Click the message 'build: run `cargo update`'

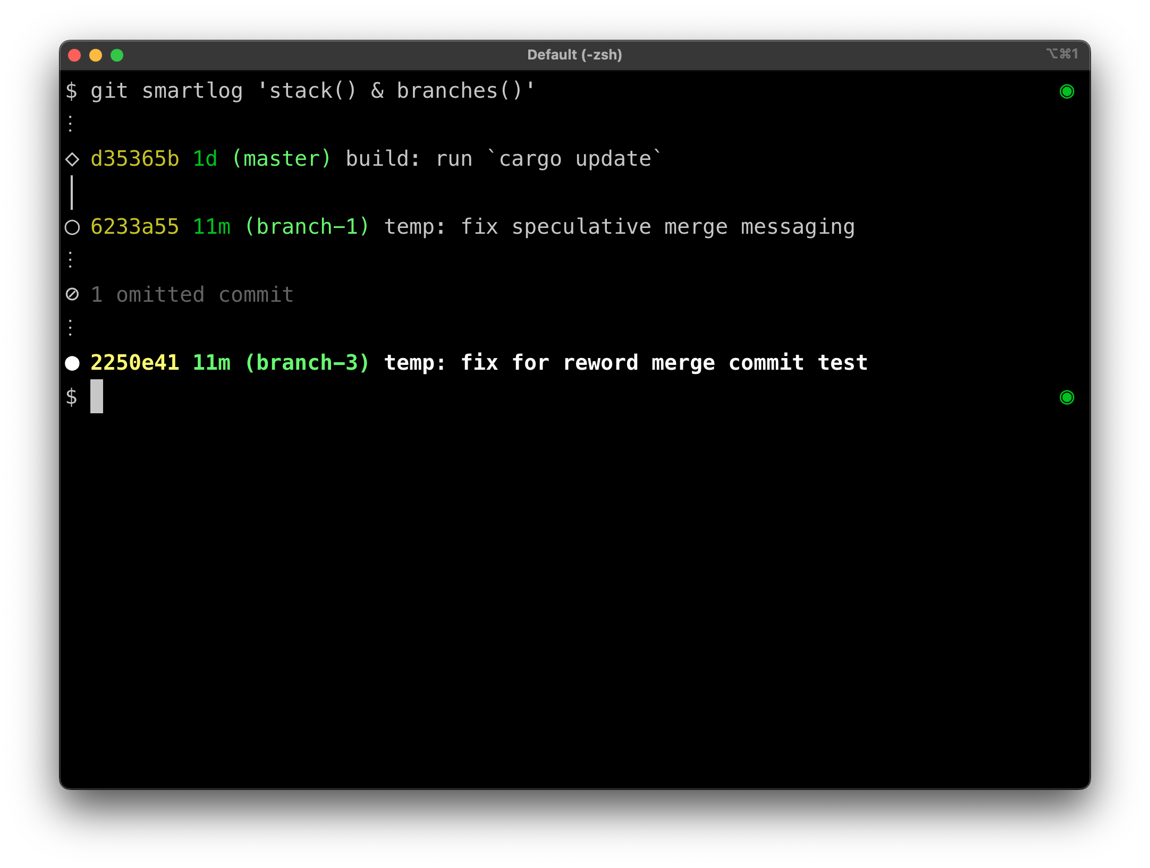coord(504,159)
